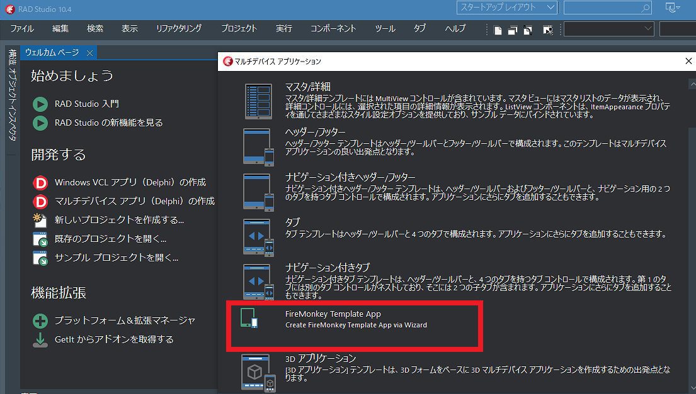Select the ナビゲーション付きタブ title text
Screen dimensions: 696x394
tap(327, 268)
